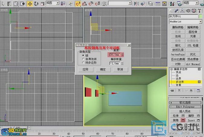Collapse the 编辑多边形 modifier stack entry
The height and width of the screenshot is (137, 204).
171,69
